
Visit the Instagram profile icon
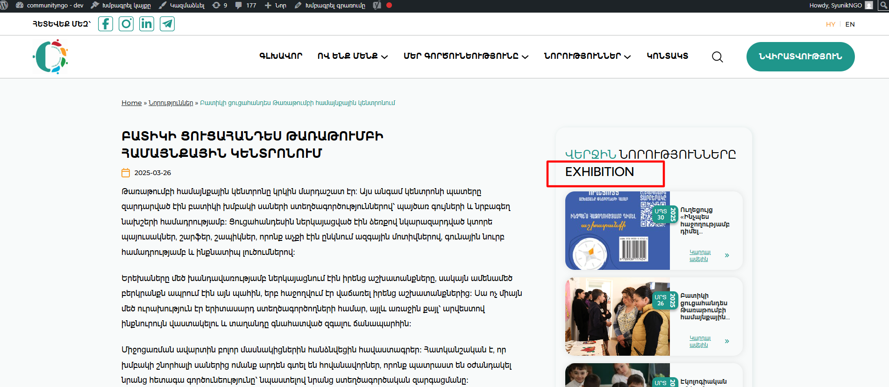tap(126, 24)
